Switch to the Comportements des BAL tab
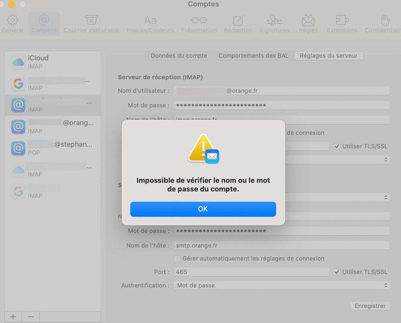The height and width of the screenshot is (323, 401). point(253,56)
